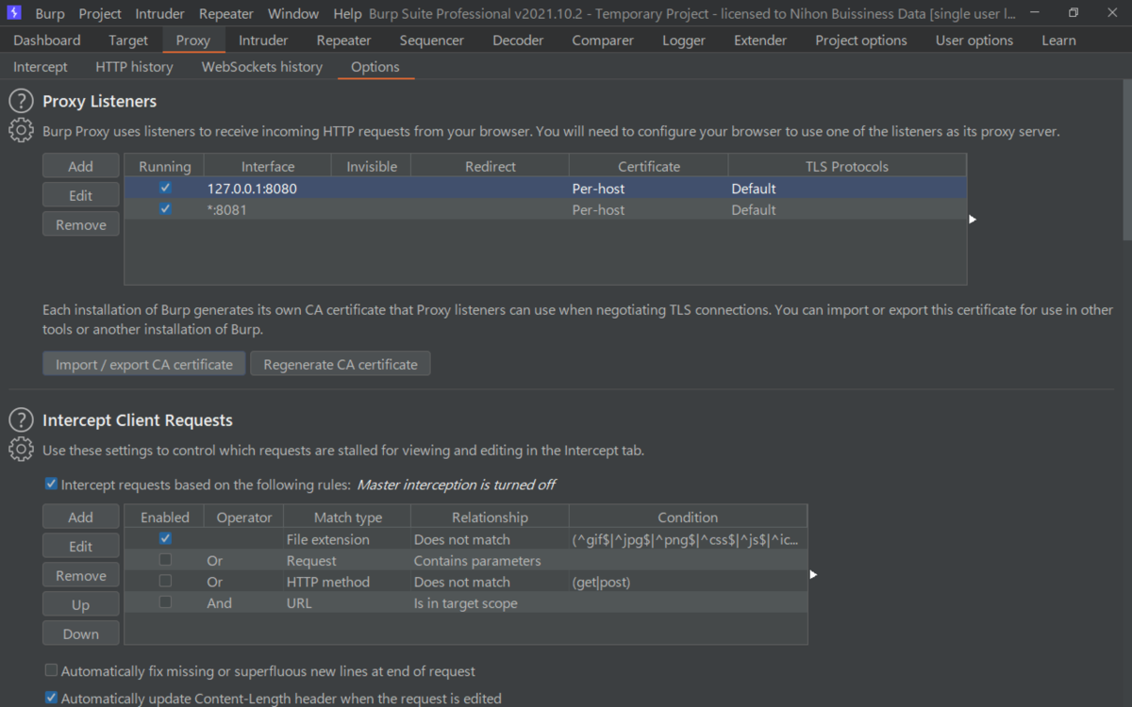This screenshot has width=1132, height=707.
Task: Click the Interface column header
Action: (268, 166)
